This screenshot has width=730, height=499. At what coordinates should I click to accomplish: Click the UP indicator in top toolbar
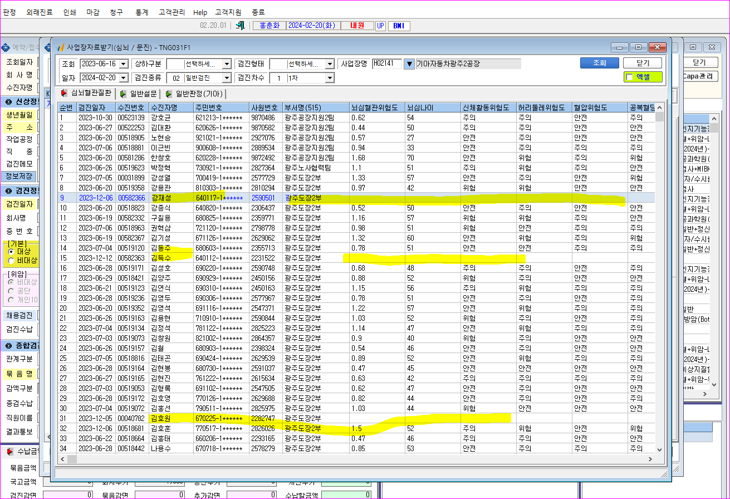pyautogui.click(x=380, y=26)
